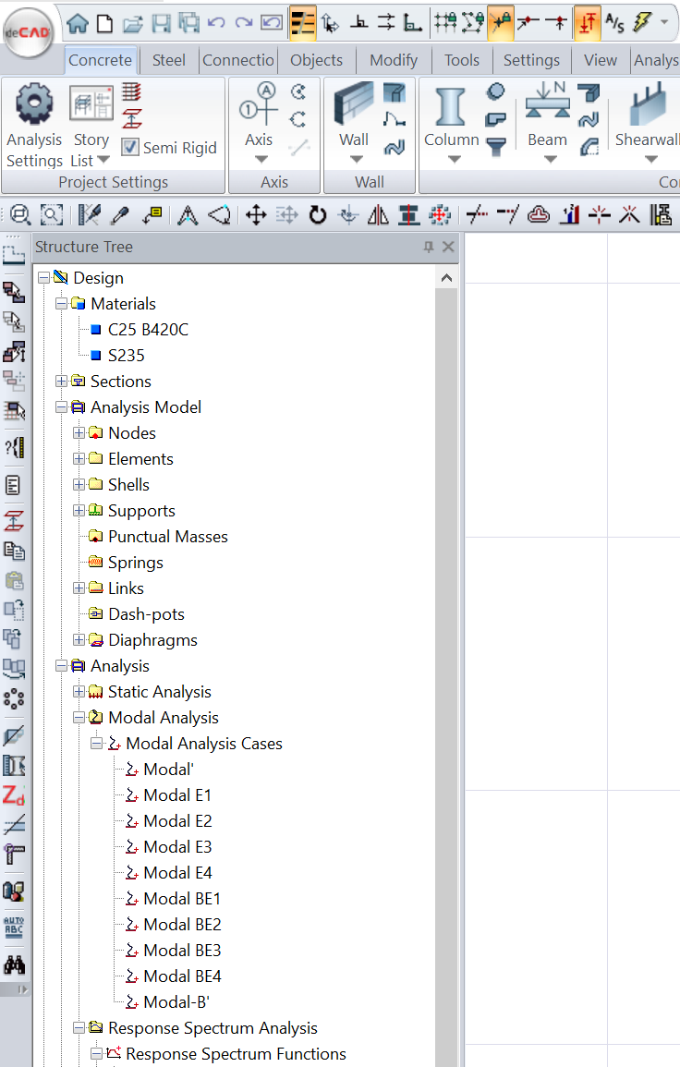Select the Modal E3 analysis case
Viewport: 680px width, 1067px height.
coord(177,847)
